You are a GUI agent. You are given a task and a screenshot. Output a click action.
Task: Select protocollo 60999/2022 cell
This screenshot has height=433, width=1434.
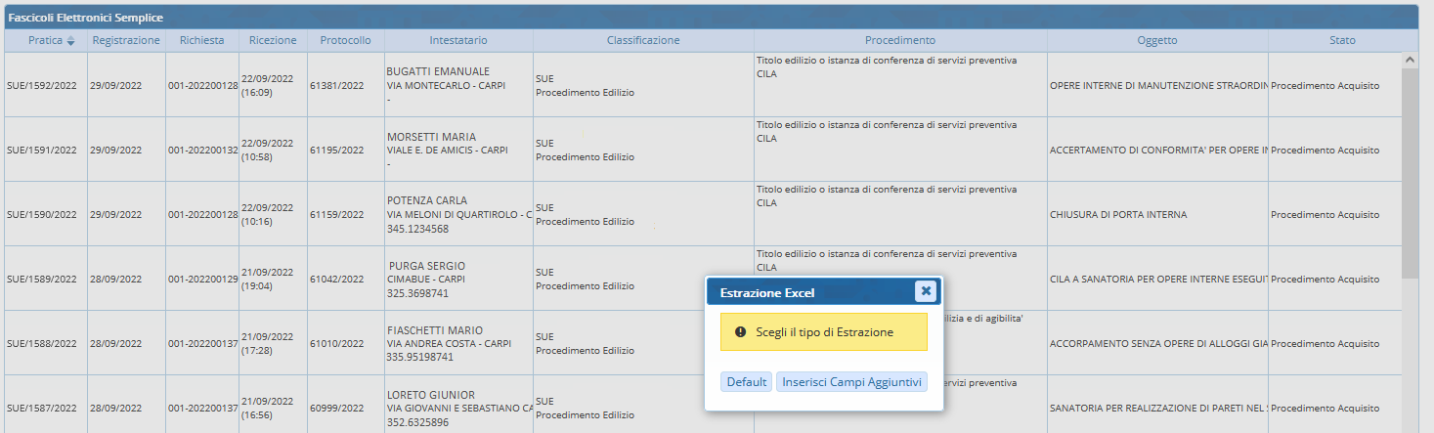(x=336, y=408)
